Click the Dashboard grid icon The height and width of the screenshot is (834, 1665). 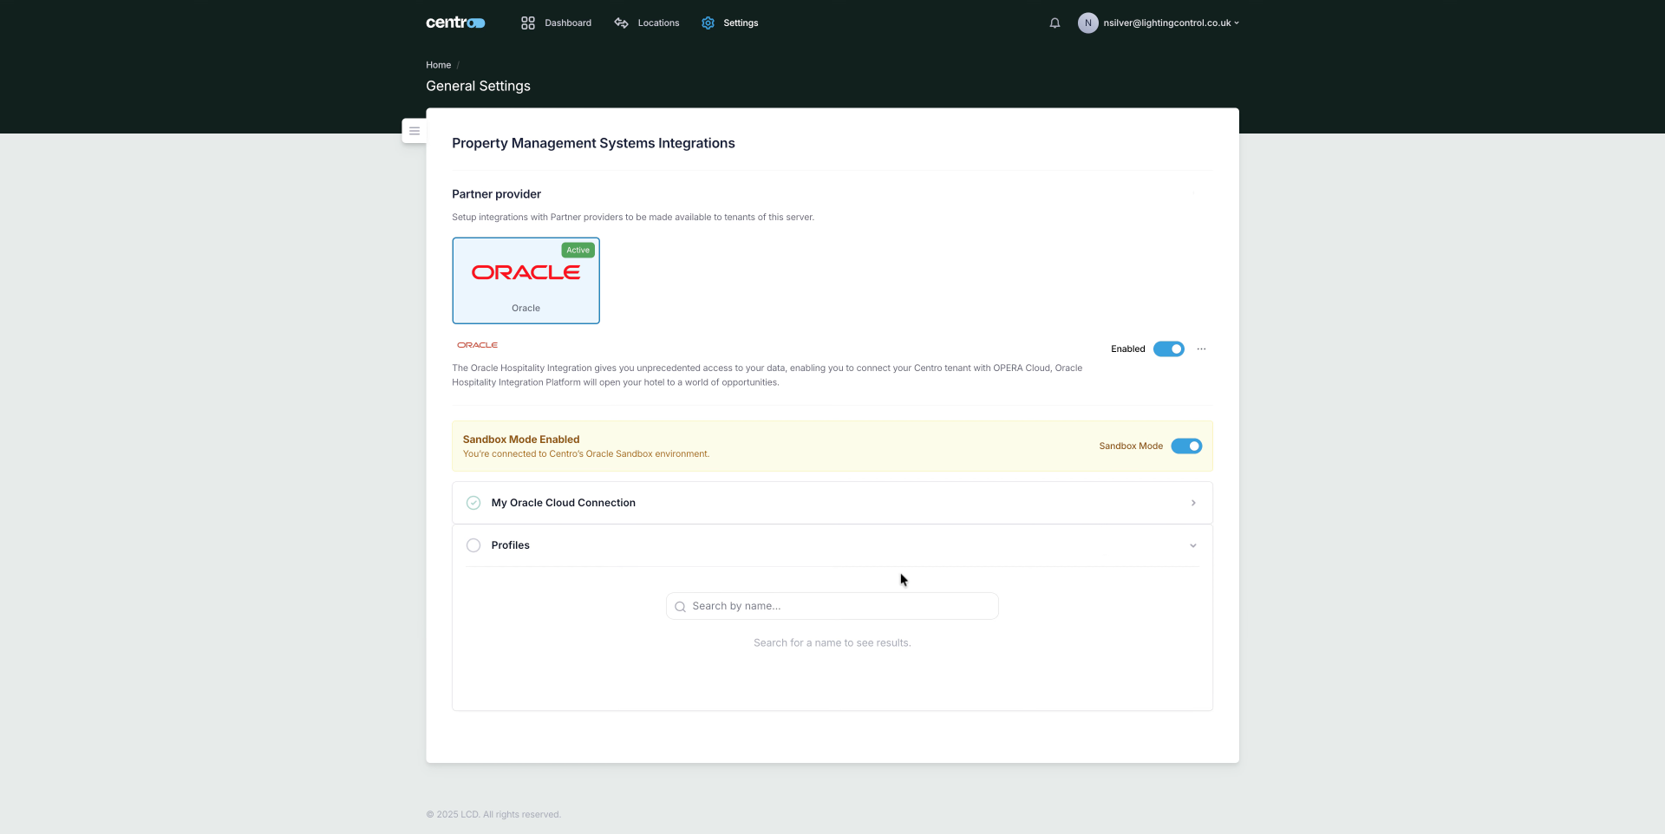(x=527, y=23)
